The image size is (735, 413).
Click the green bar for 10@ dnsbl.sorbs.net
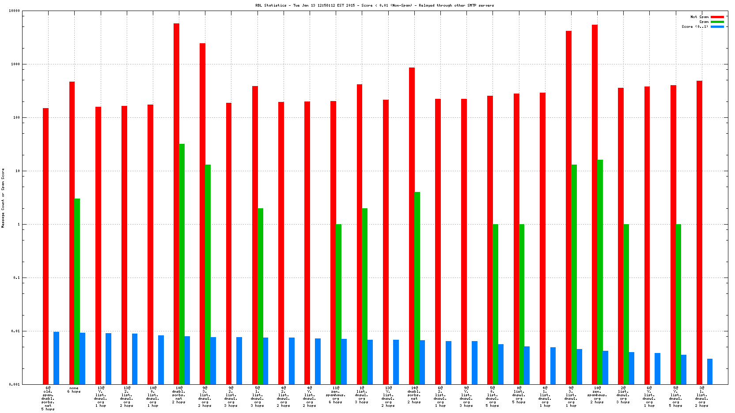182,264
